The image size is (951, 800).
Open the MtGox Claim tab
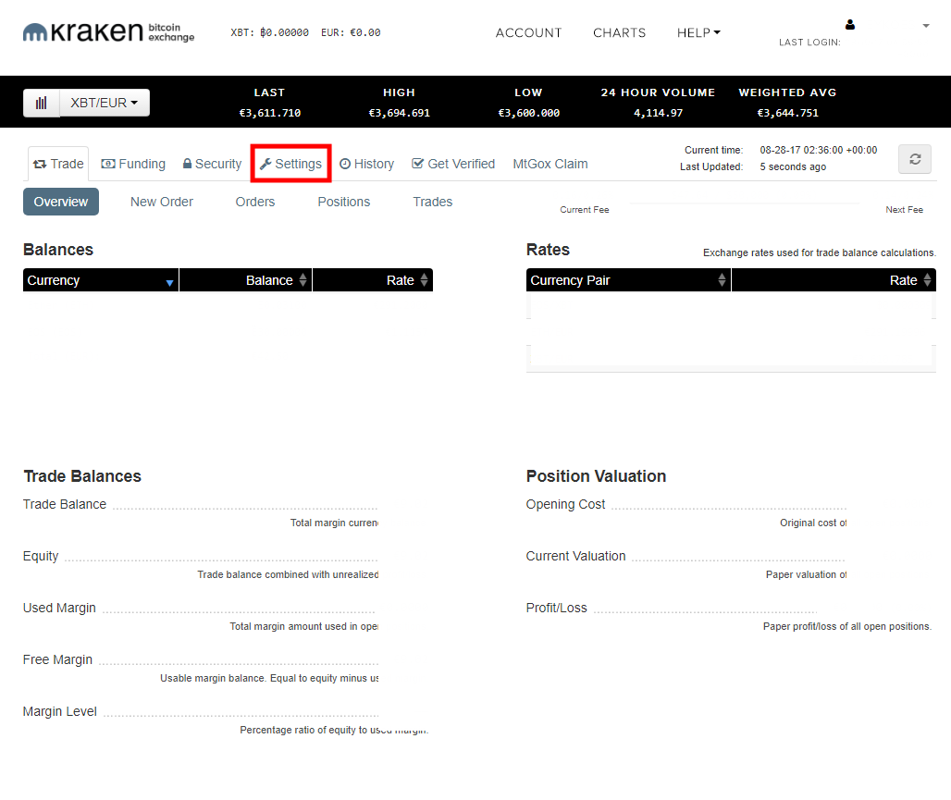pyautogui.click(x=550, y=164)
